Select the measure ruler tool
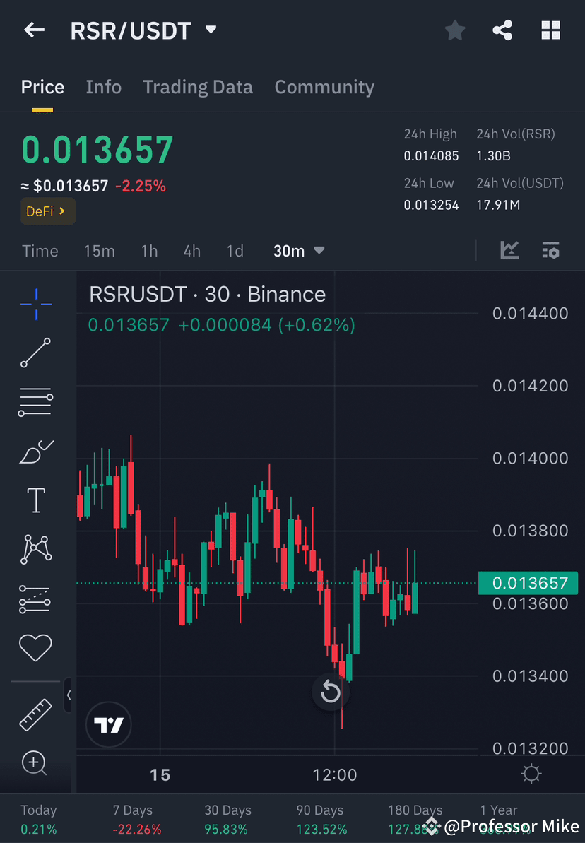 (x=35, y=714)
